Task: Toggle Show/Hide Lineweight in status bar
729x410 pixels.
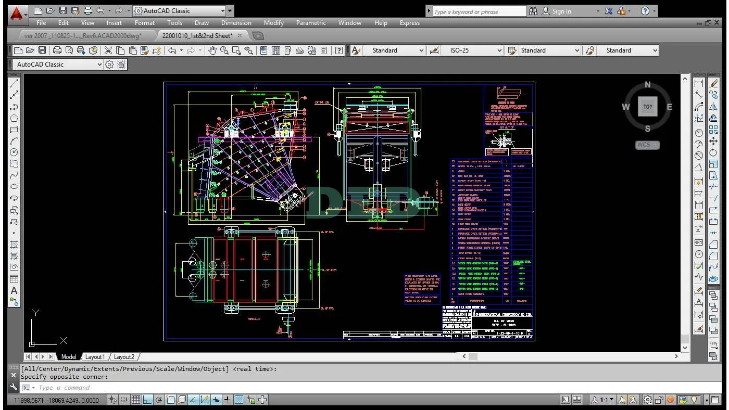Action: pyautogui.click(x=228, y=400)
